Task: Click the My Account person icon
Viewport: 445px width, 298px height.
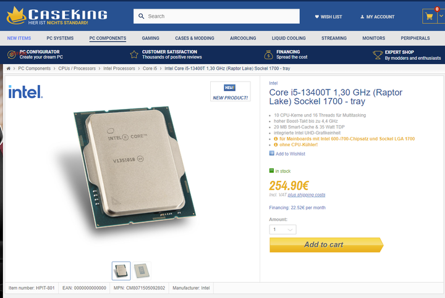Action: point(362,17)
